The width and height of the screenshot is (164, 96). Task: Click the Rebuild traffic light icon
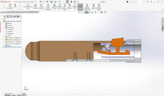(x=71, y=2)
